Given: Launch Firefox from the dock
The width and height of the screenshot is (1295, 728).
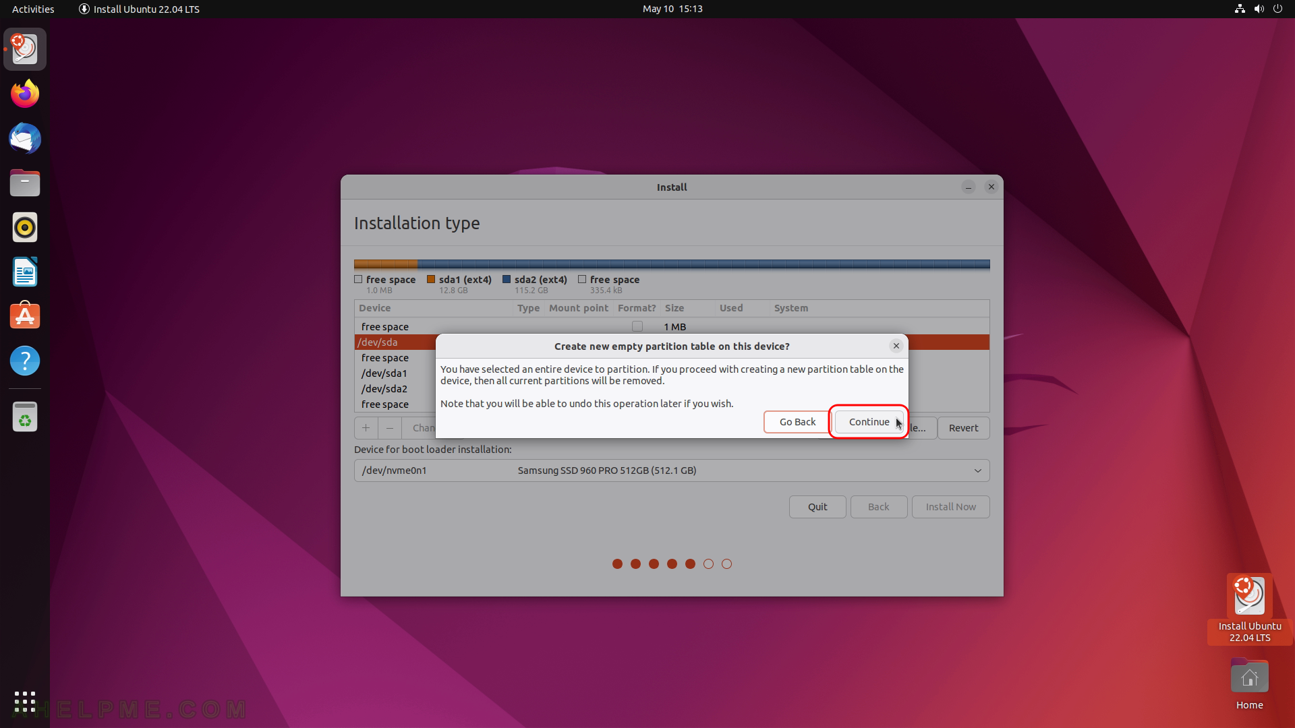Looking at the screenshot, I should [x=25, y=94].
